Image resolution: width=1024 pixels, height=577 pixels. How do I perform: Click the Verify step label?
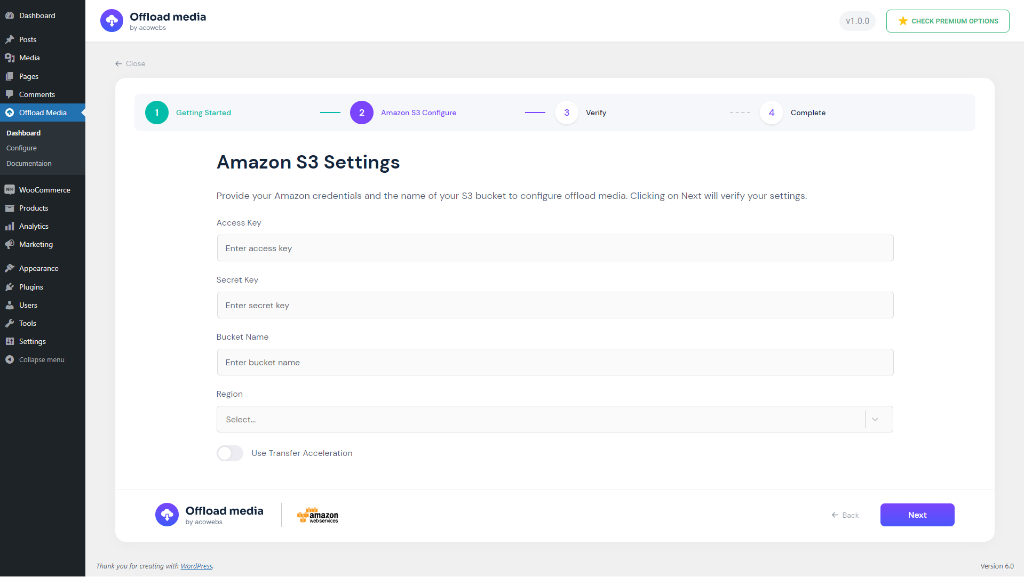pyautogui.click(x=596, y=113)
